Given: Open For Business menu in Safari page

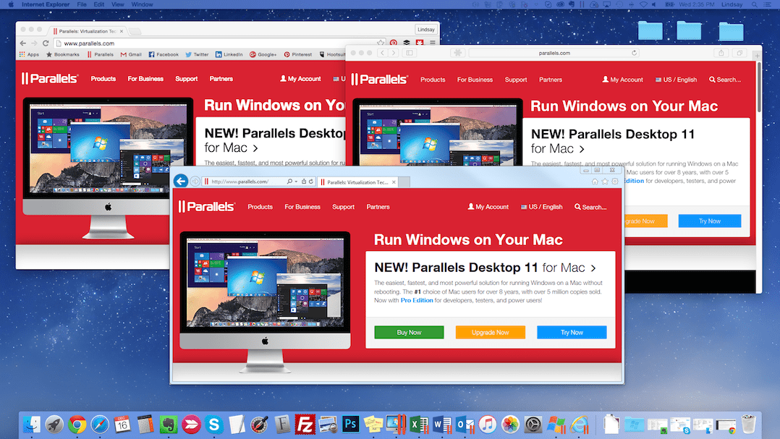Looking at the screenshot, I should coord(475,80).
